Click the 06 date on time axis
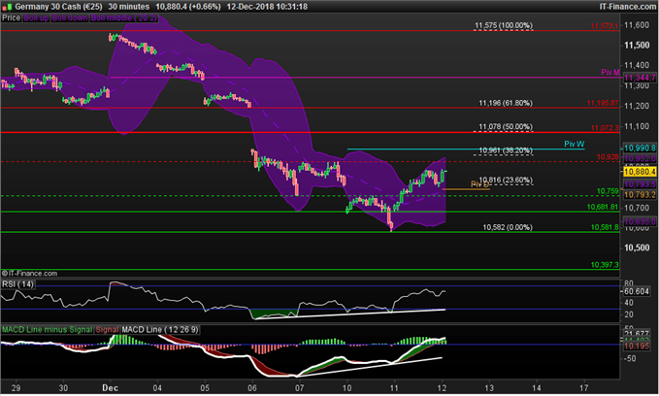The width and height of the screenshot is (659, 396). coord(252,387)
